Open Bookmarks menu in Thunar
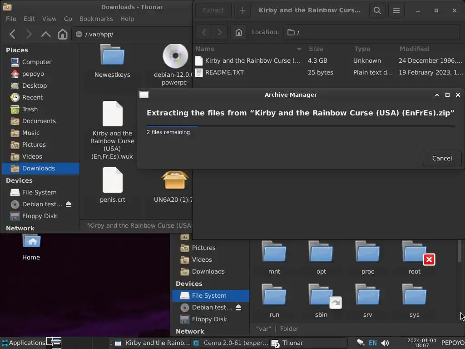The image size is (465, 349). [x=96, y=19]
